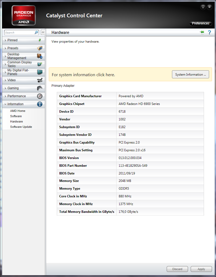
Task: Minimize the Catalyst Control Center window
Action: point(203,7)
